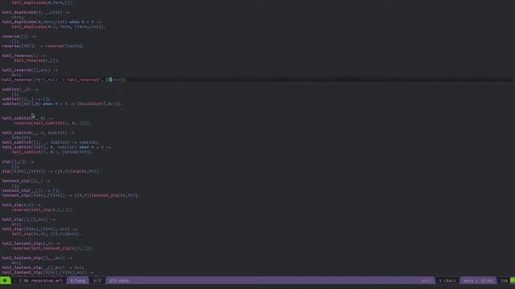
Task: Click the line 'reverse([H|T]) -> reverse(T)++[H].'
Action: coord(43,47)
